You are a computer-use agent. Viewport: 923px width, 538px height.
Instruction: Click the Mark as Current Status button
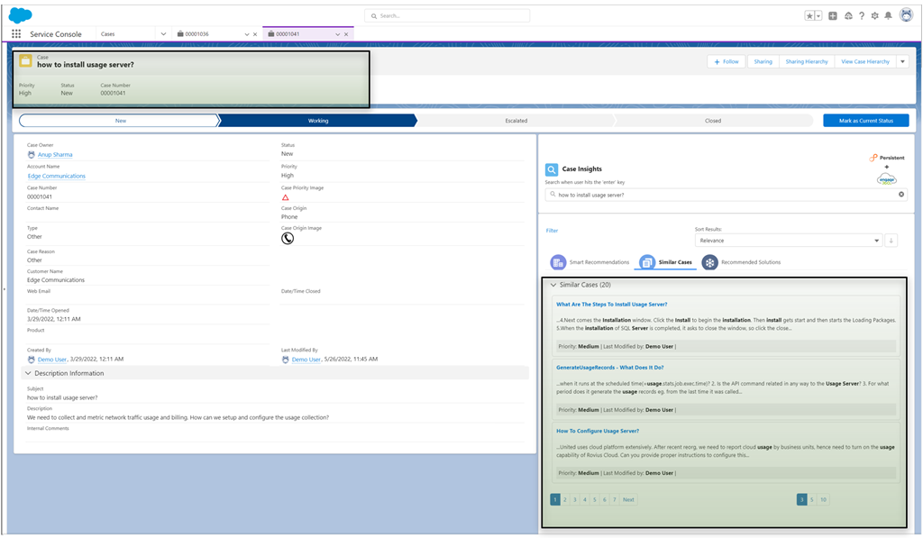pos(866,121)
